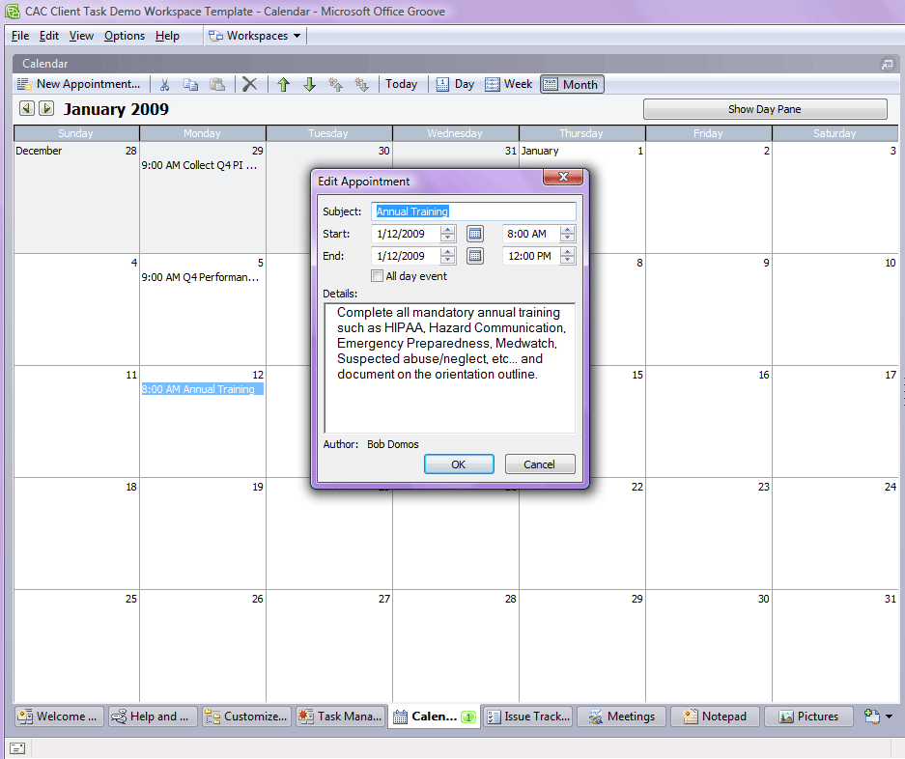Viewport: 905px width, 759px height.
Task: Open the Notepad tool tab
Action: [x=715, y=717]
